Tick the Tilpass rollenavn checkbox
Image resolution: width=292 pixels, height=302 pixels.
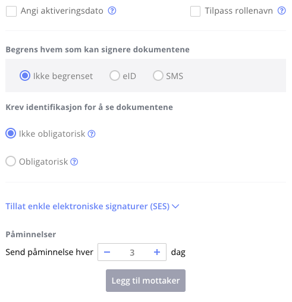pos(195,11)
